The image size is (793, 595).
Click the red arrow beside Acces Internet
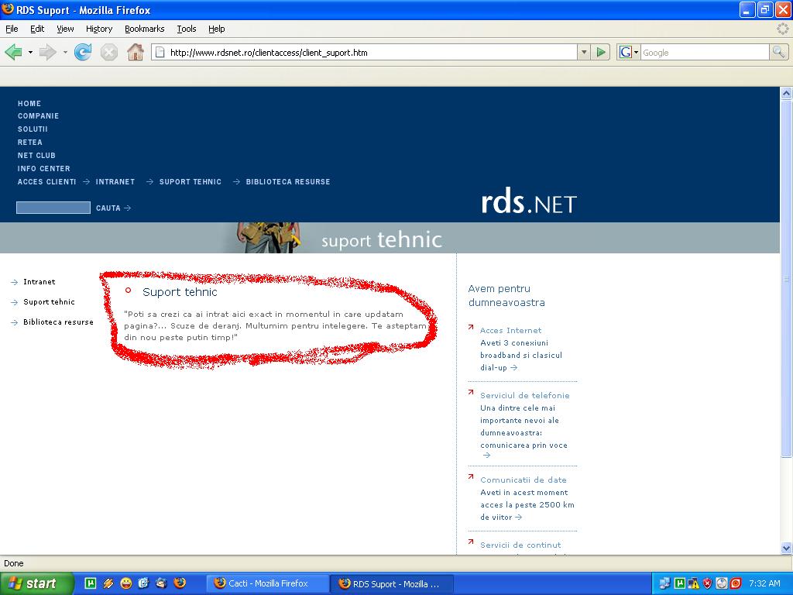coord(472,328)
